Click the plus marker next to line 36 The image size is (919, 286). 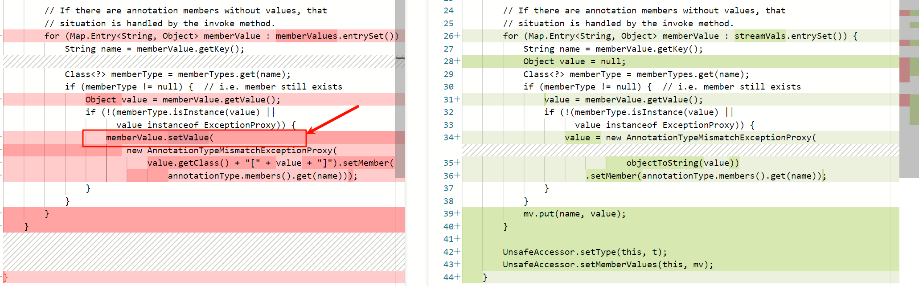tap(458, 176)
